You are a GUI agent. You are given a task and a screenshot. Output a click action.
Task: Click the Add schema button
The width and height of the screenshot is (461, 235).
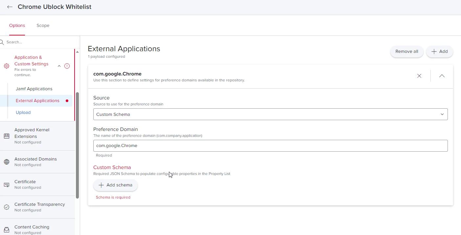[x=115, y=185]
